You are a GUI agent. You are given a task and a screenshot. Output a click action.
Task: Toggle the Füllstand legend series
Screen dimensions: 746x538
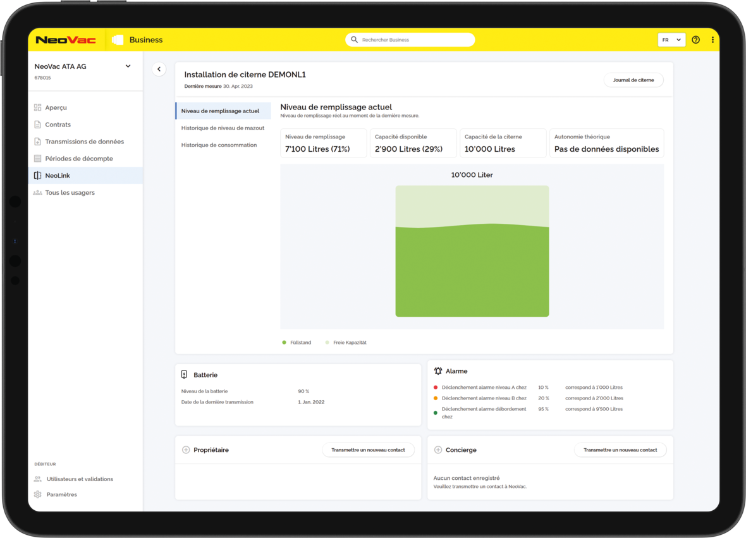coord(297,343)
